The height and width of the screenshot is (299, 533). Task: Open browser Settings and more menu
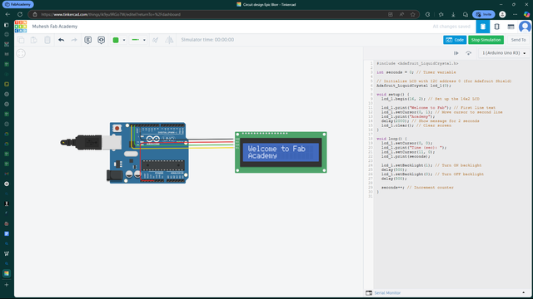tap(515, 15)
